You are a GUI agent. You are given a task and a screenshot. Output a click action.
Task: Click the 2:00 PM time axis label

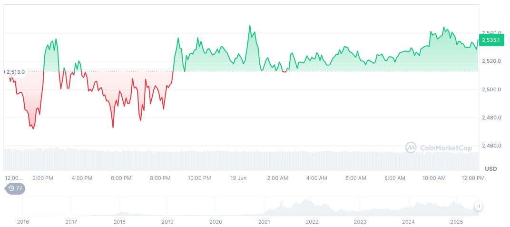pos(43,178)
